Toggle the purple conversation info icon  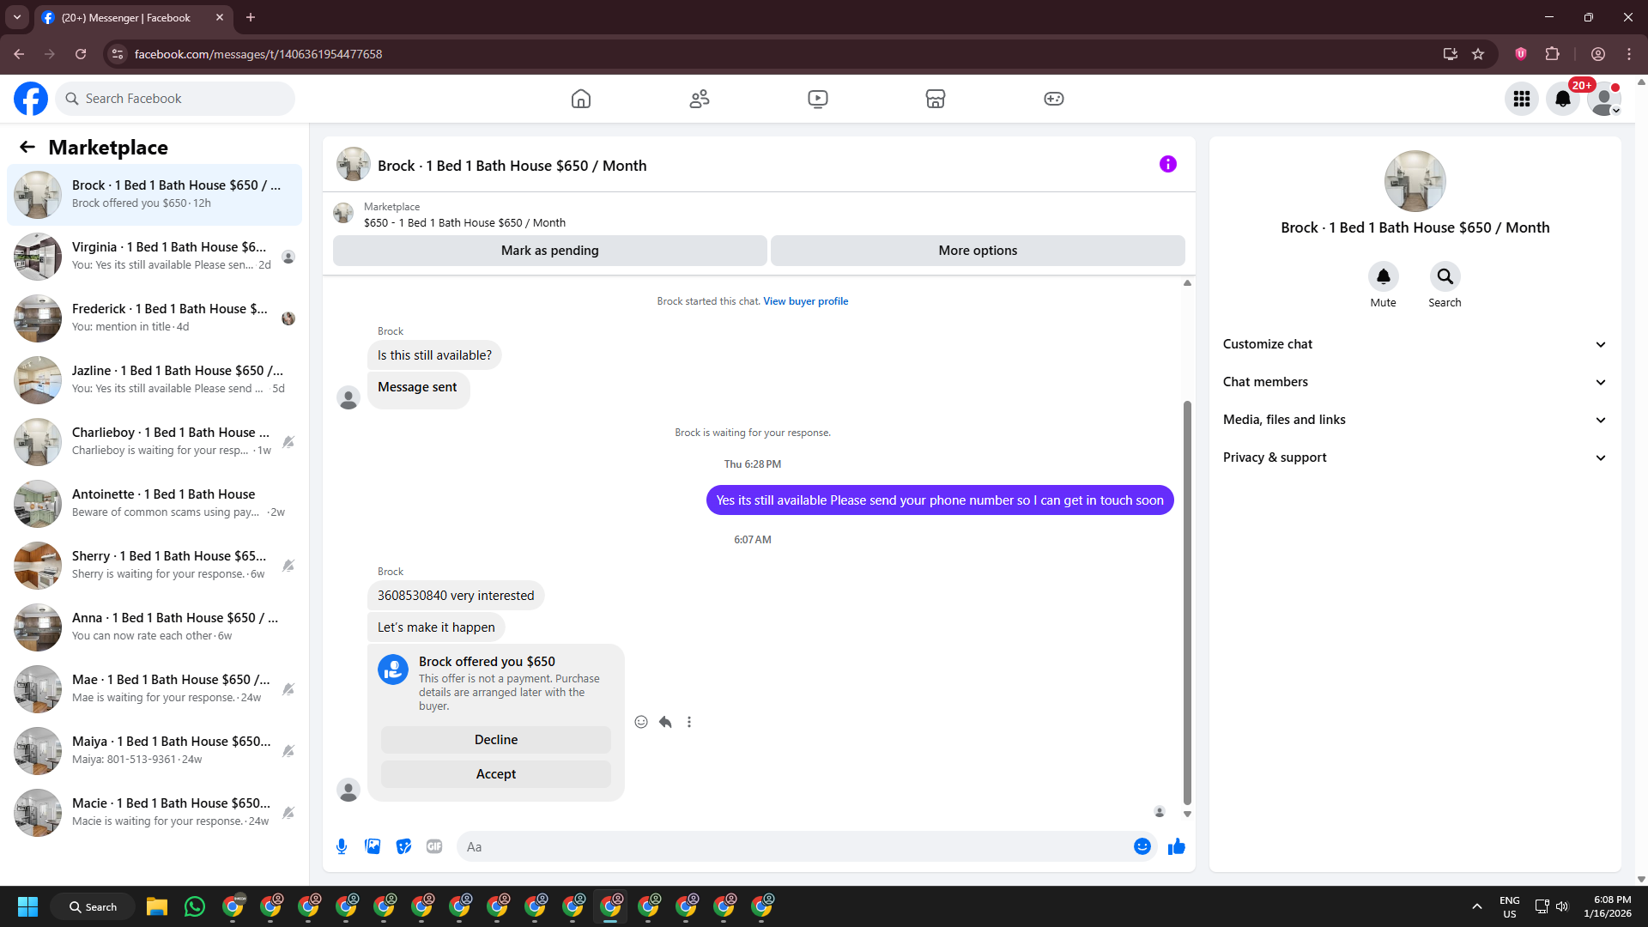(x=1167, y=164)
